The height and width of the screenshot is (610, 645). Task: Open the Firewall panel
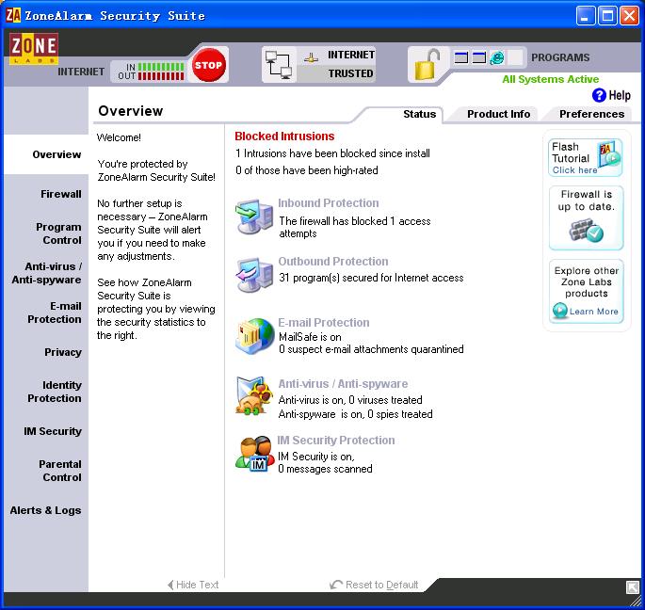[60, 194]
